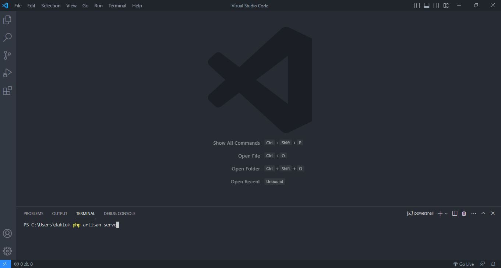
Task: Click the Go Live status bar button
Action: click(463, 264)
